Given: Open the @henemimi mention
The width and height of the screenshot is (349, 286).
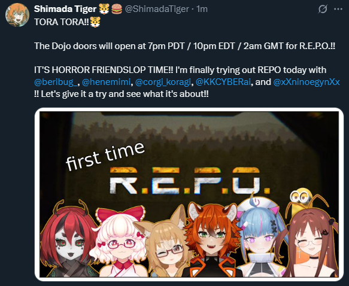Looking at the screenshot, I should (106, 82).
